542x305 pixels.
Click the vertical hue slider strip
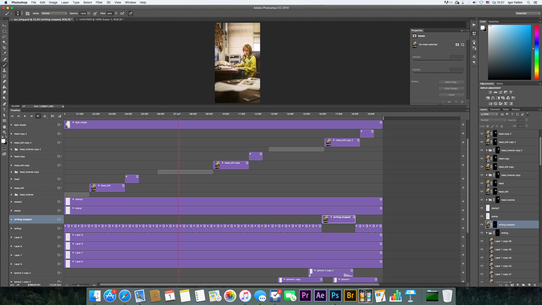(x=535, y=51)
